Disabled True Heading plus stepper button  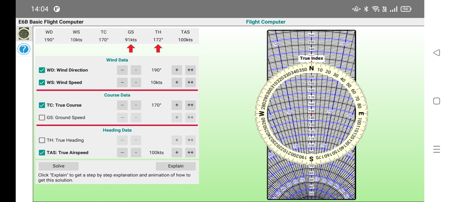(x=177, y=140)
